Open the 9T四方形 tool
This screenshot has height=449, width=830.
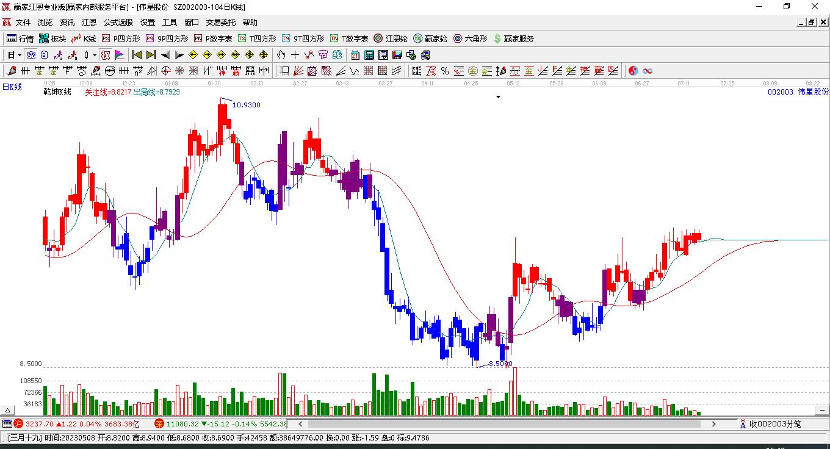point(303,38)
